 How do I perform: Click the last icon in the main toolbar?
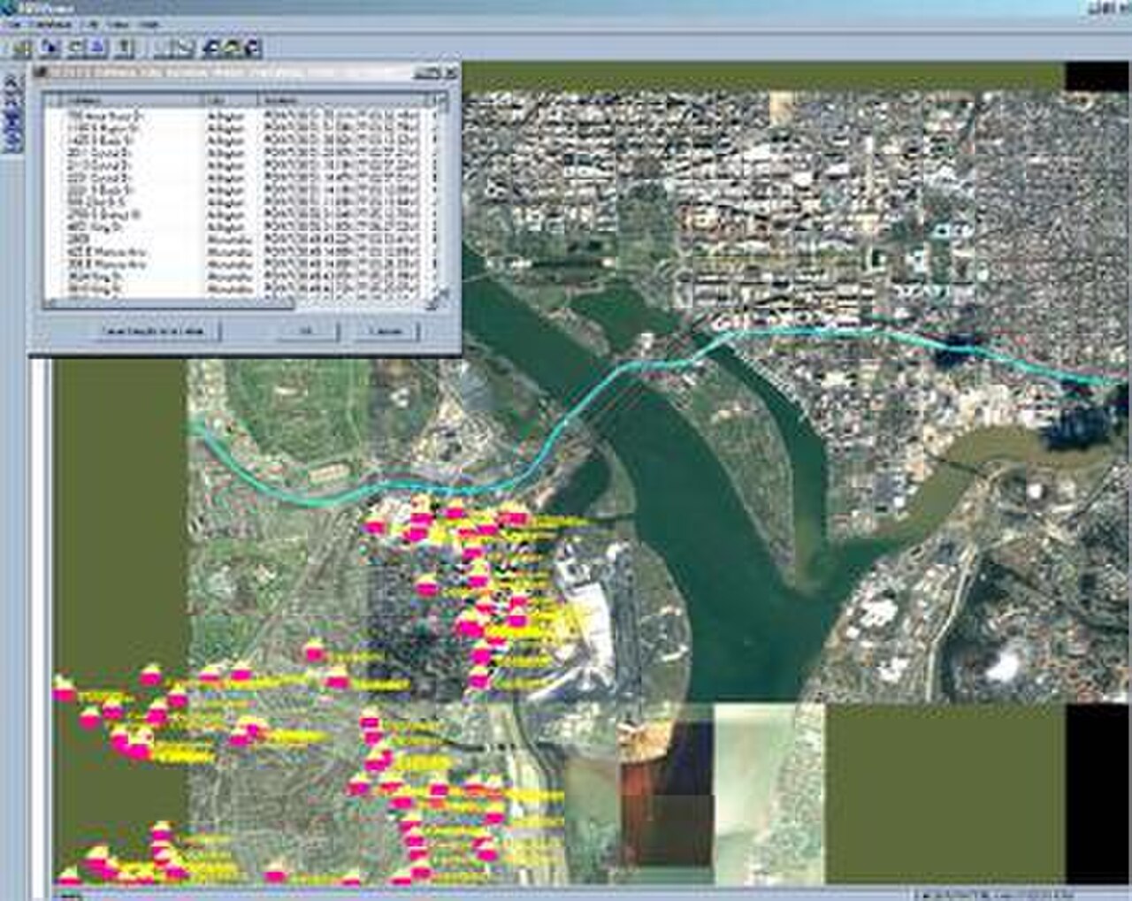(x=252, y=47)
